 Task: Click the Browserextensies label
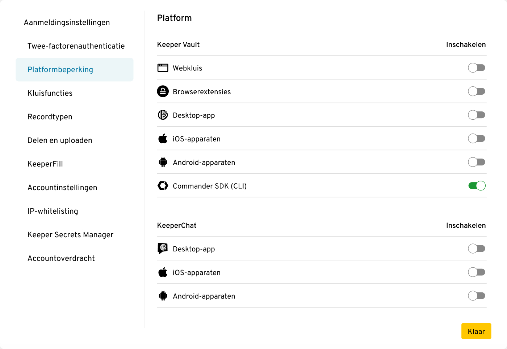click(202, 92)
